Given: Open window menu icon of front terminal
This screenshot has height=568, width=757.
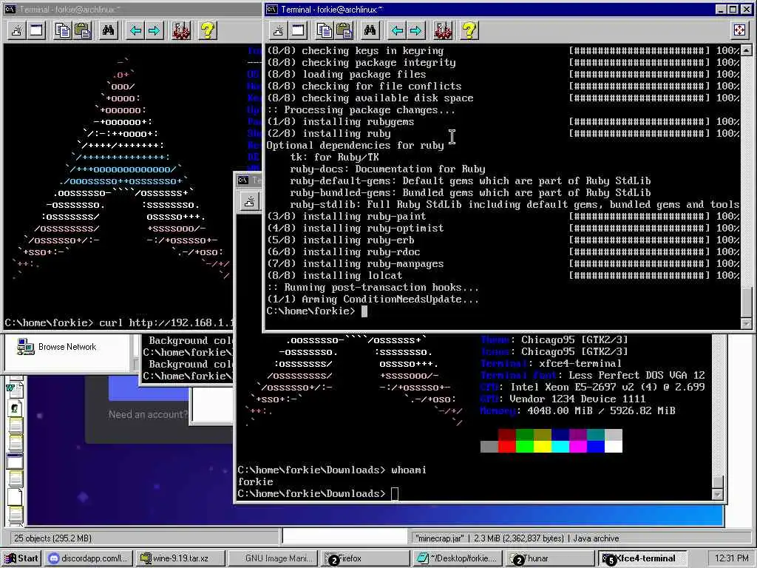Looking at the screenshot, I should tap(272, 9).
